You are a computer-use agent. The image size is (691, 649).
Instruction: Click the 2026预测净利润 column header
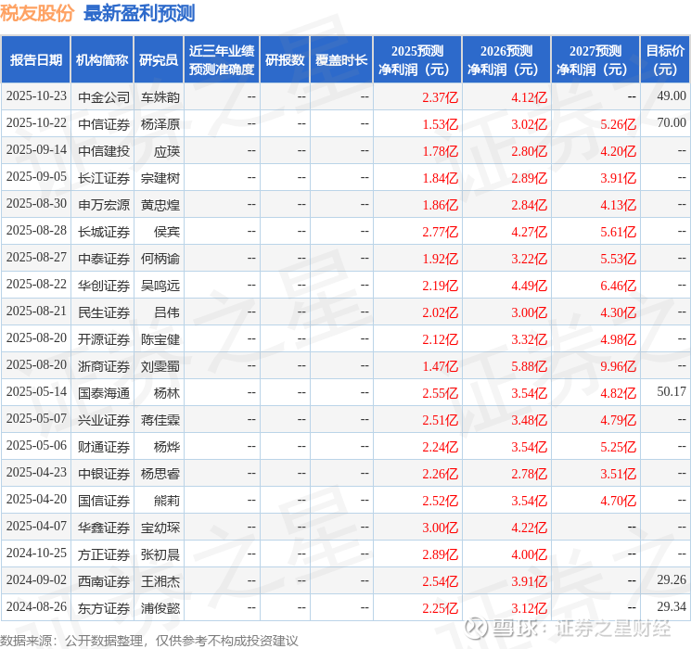pos(506,60)
